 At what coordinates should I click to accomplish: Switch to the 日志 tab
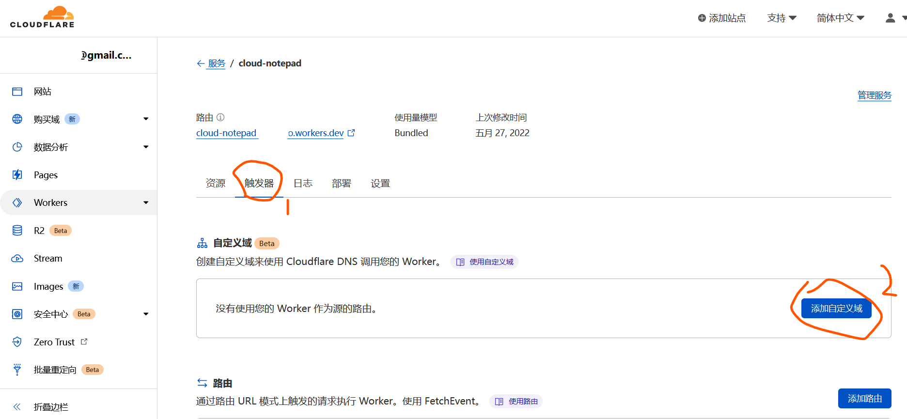[x=303, y=183]
